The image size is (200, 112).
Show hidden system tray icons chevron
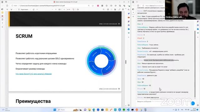[x=173, y=110]
